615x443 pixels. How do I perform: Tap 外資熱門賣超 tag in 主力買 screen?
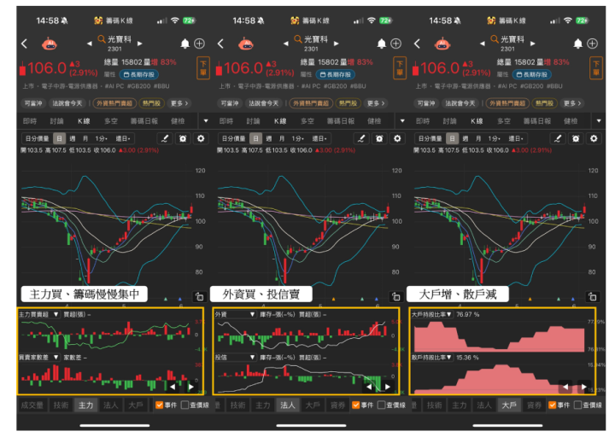pyautogui.click(x=115, y=103)
